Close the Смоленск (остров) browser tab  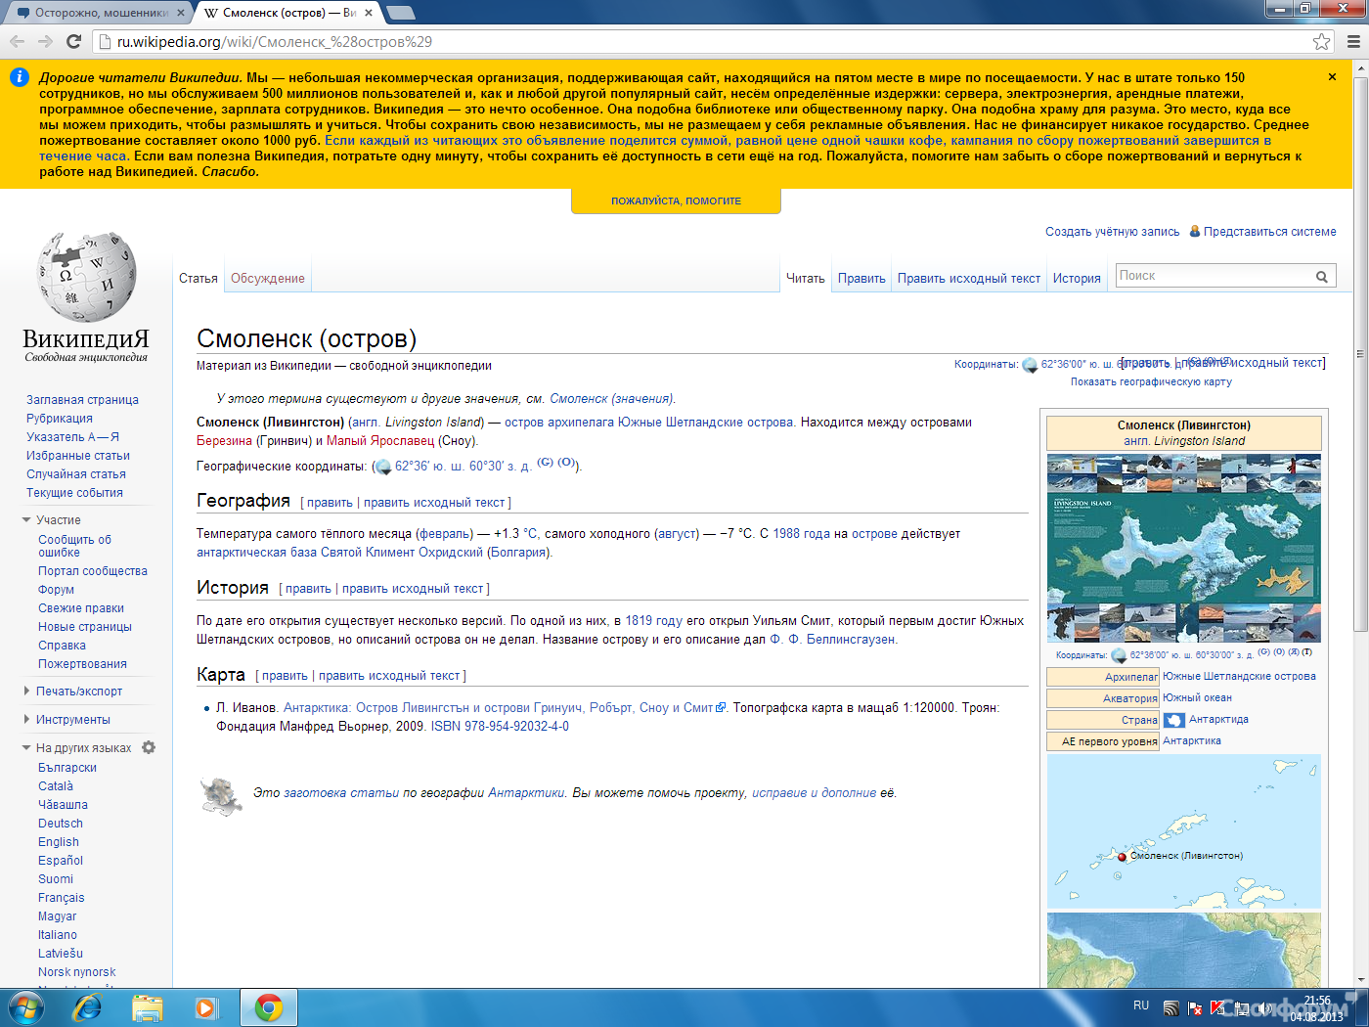[369, 13]
